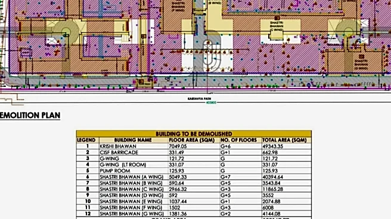Select 'SHASTRI BHAWAN (A WING)' in the table
391x219 pixels.
[x=132, y=177]
